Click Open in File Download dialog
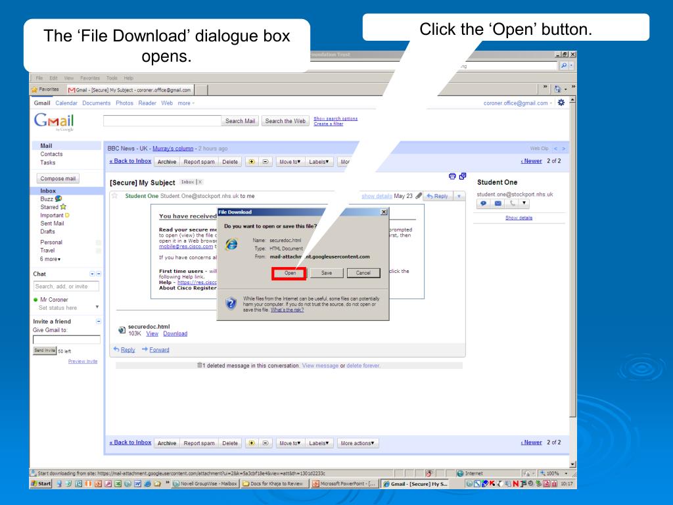673x505 pixels. click(x=290, y=273)
